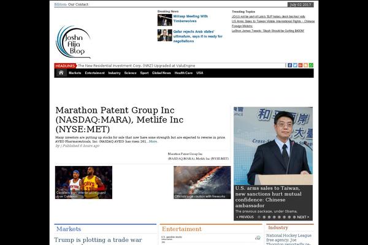Click the Joshn Aija Blog logo
The image size is (368, 245).
[x=73, y=42]
